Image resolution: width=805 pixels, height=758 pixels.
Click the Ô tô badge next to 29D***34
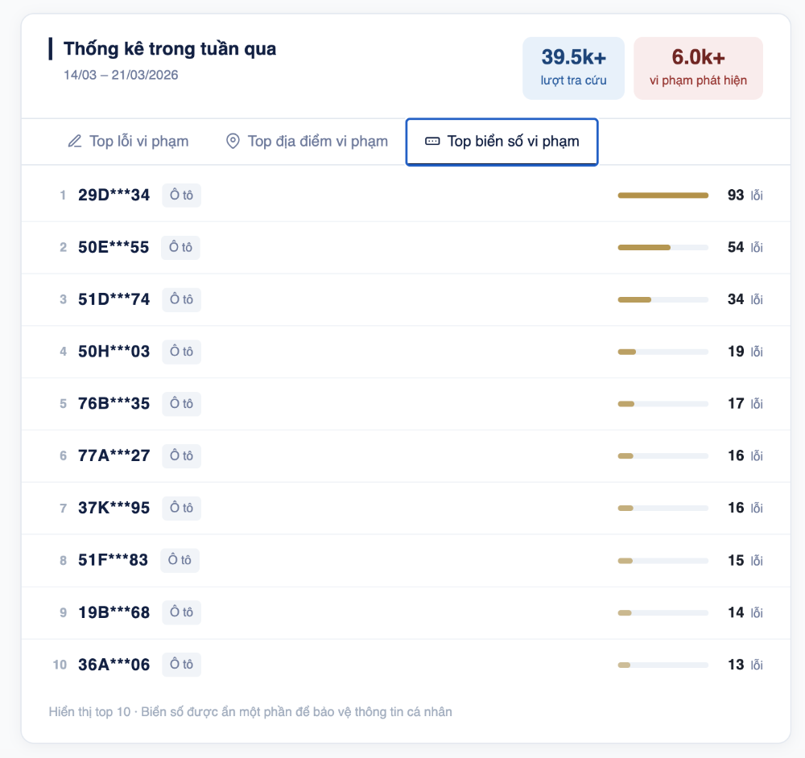[181, 195]
